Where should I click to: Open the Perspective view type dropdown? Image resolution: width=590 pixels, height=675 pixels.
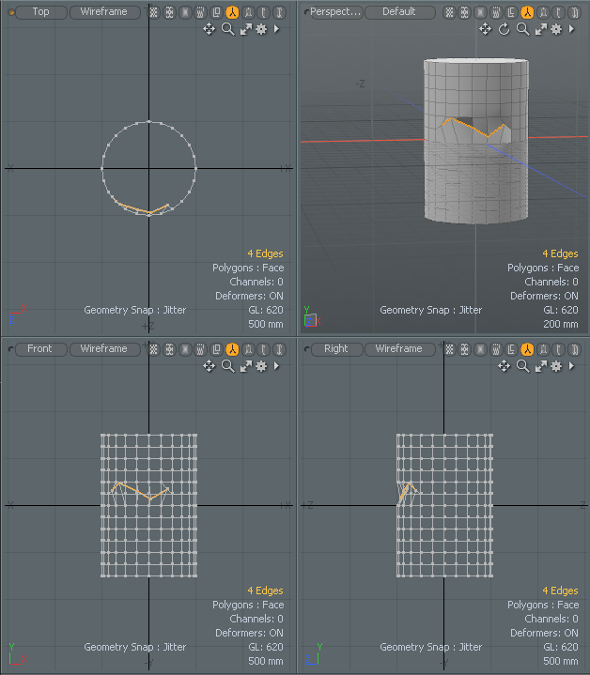tap(334, 12)
